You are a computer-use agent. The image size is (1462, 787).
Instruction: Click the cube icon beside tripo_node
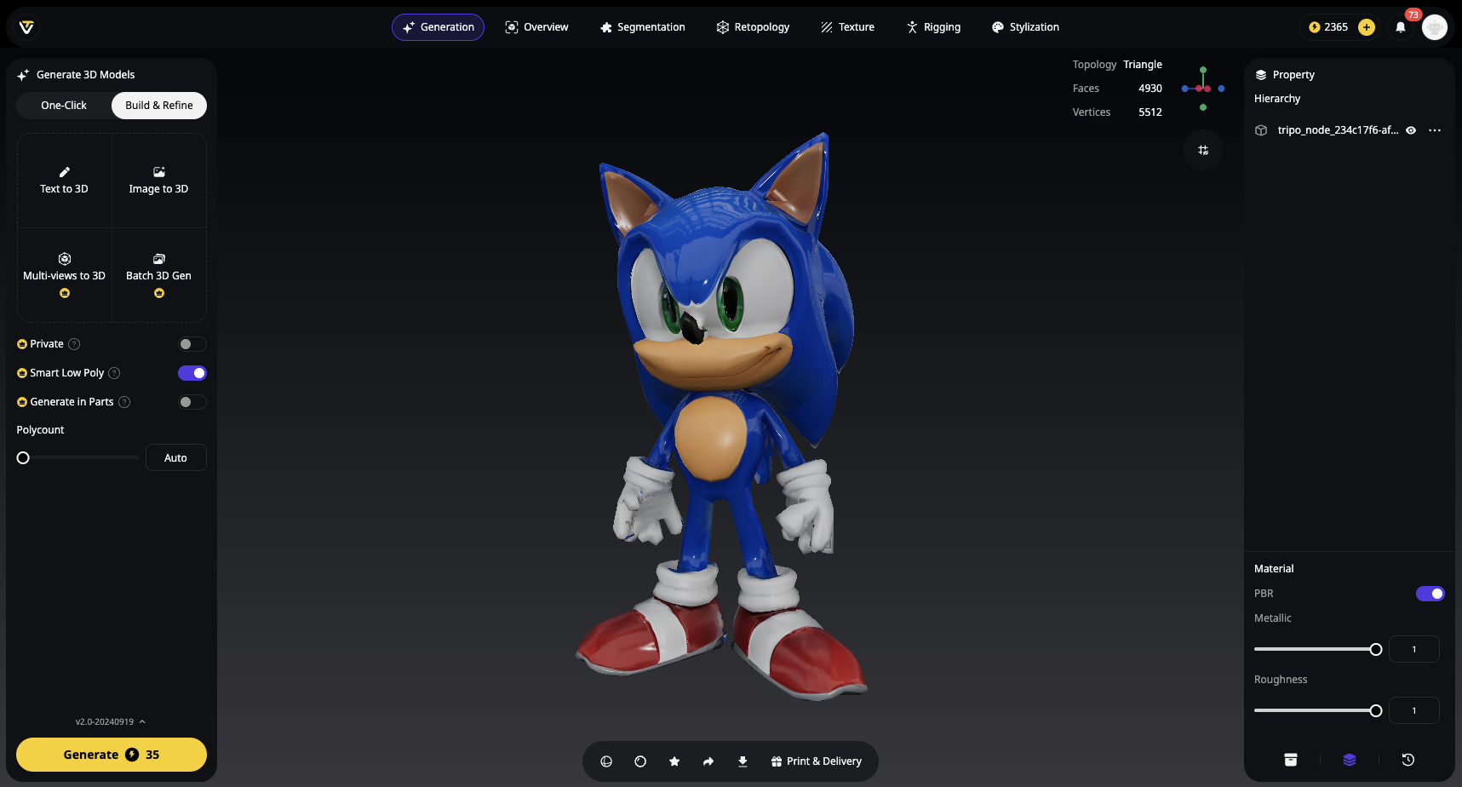click(1261, 130)
